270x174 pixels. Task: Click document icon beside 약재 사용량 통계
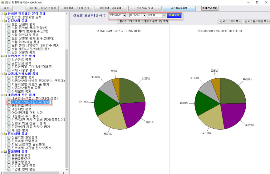pyautogui.click(x=9, y=70)
